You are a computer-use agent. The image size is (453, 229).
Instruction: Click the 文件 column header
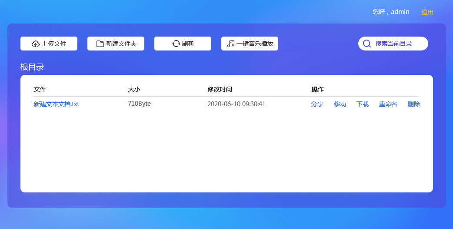(40, 89)
